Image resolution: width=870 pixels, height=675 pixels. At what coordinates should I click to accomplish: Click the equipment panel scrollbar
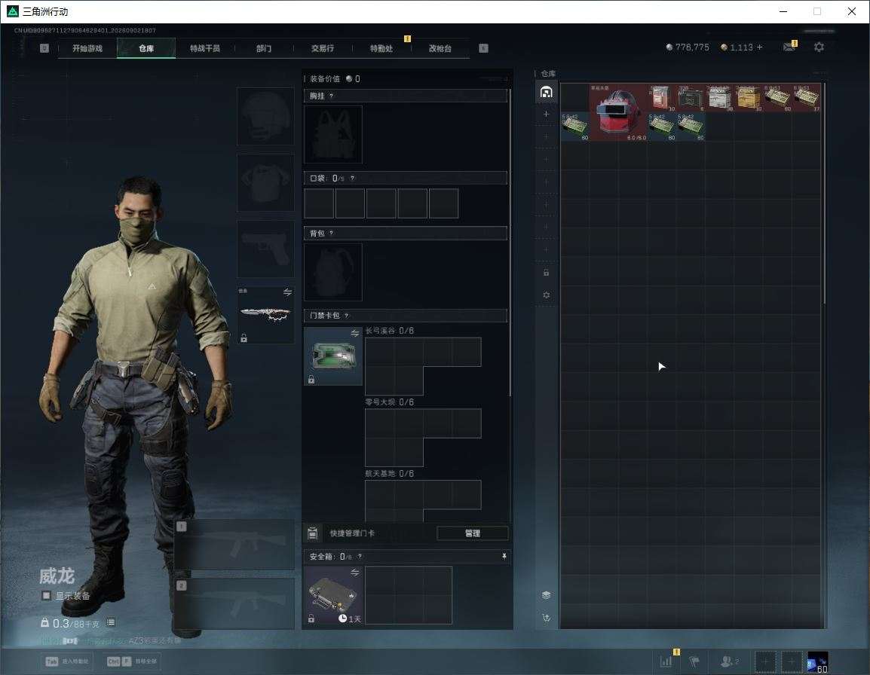coord(510,242)
